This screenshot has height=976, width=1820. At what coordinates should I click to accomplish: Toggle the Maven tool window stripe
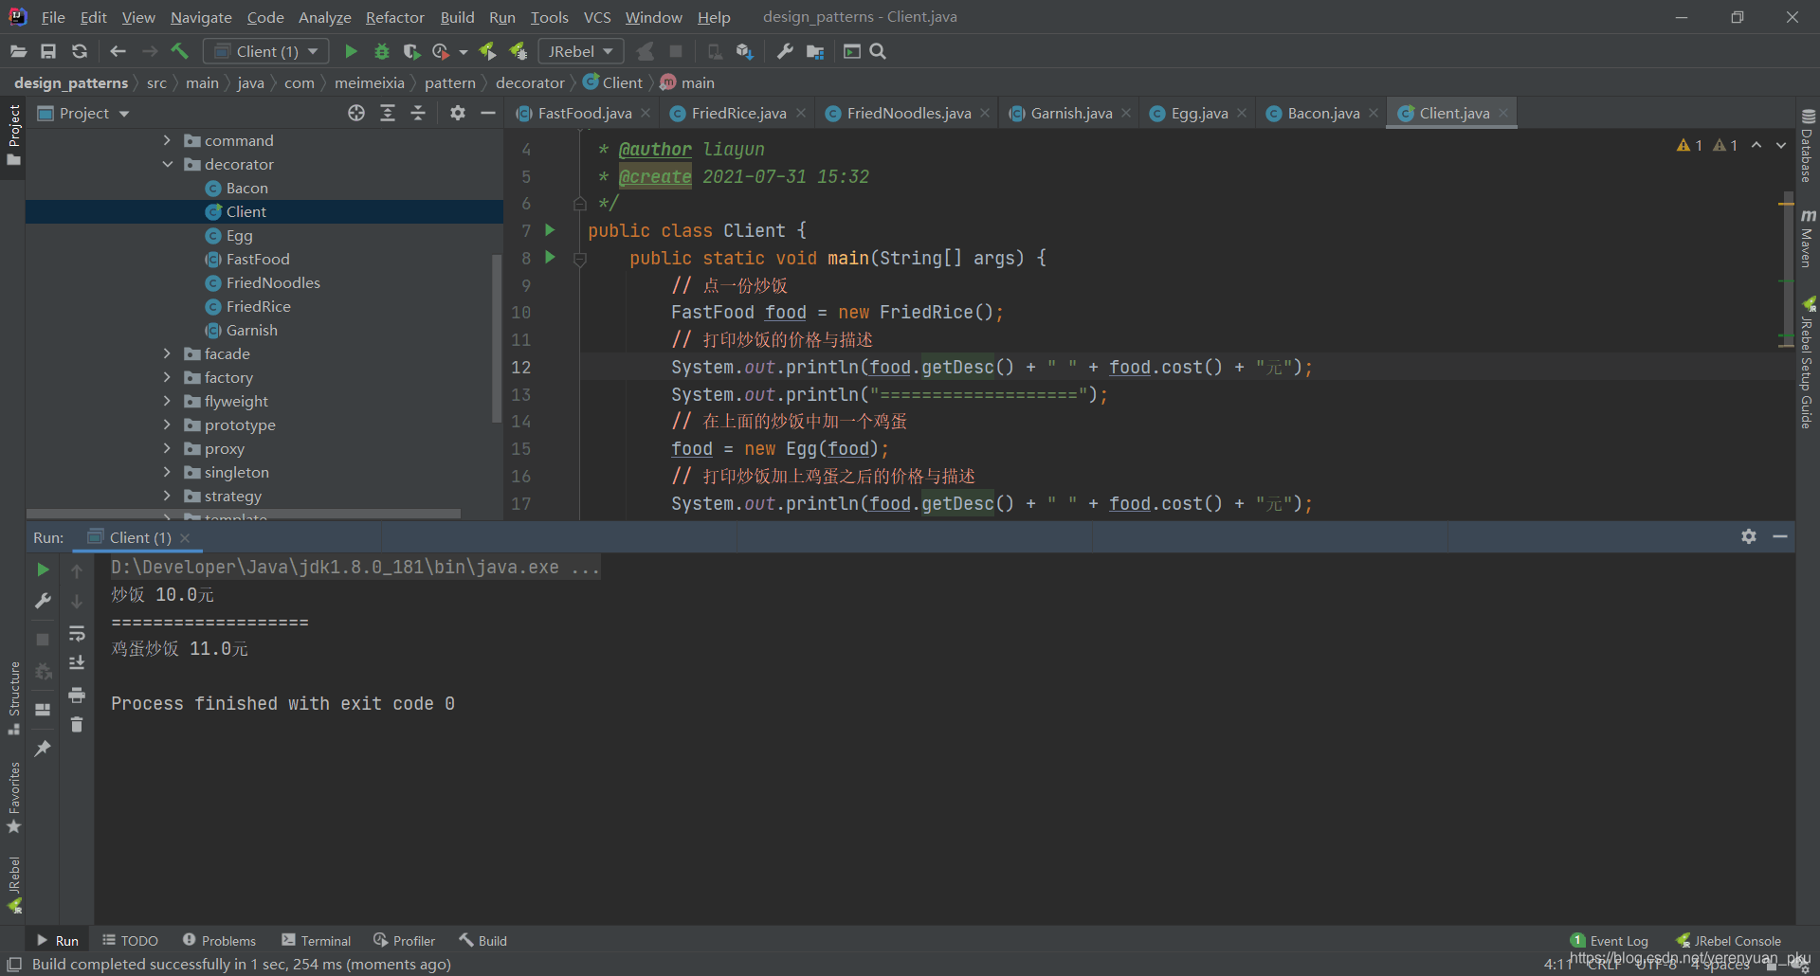point(1808,239)
